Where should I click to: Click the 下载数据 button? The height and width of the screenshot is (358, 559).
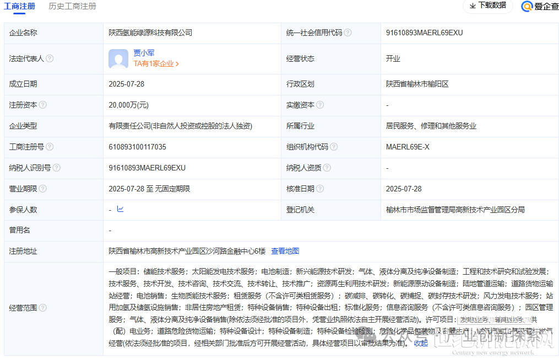coord(487,6)
